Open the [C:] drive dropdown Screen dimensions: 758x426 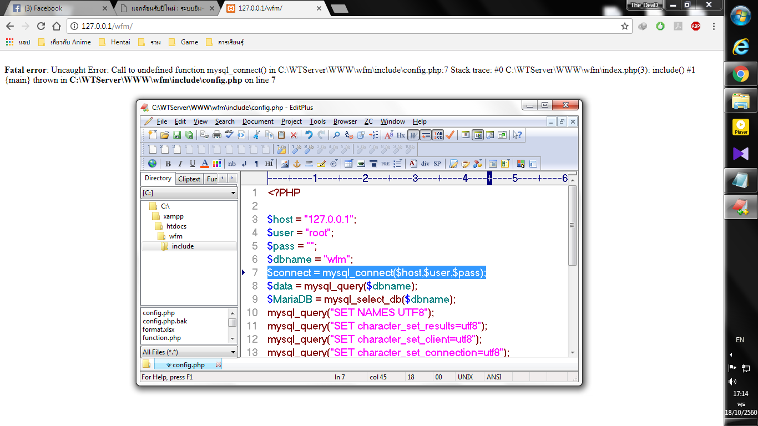[233, 193]
